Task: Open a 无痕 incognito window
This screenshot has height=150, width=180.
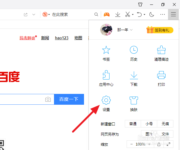Action: click(x=165, y=124)
